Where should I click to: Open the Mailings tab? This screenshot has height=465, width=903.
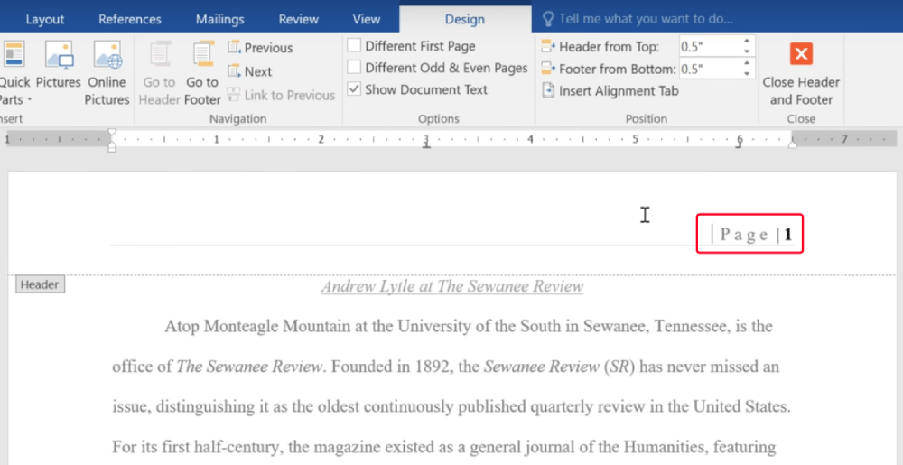[x=219, y=19]
